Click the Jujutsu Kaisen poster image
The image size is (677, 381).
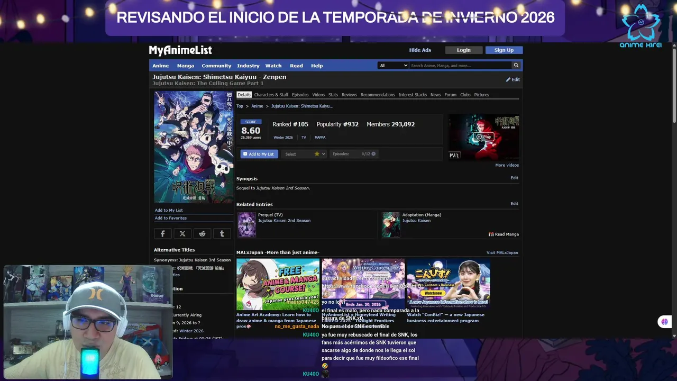[194, 147]
